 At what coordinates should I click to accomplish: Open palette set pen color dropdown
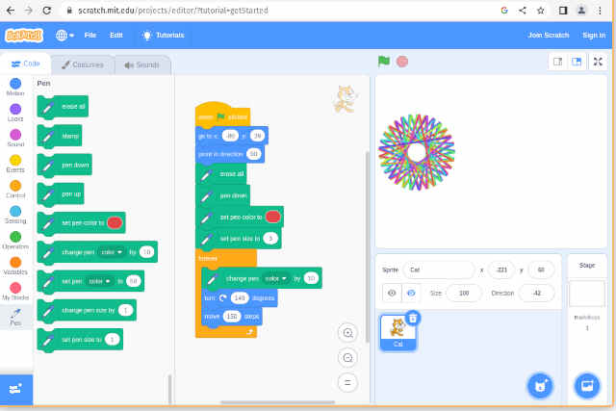click(99, 281)
